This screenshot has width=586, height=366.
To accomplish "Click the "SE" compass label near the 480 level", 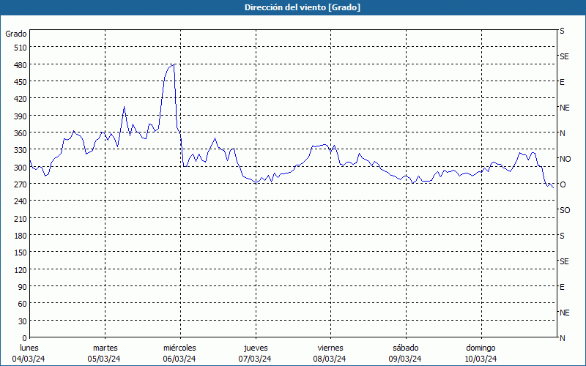I will pos(564,56).
